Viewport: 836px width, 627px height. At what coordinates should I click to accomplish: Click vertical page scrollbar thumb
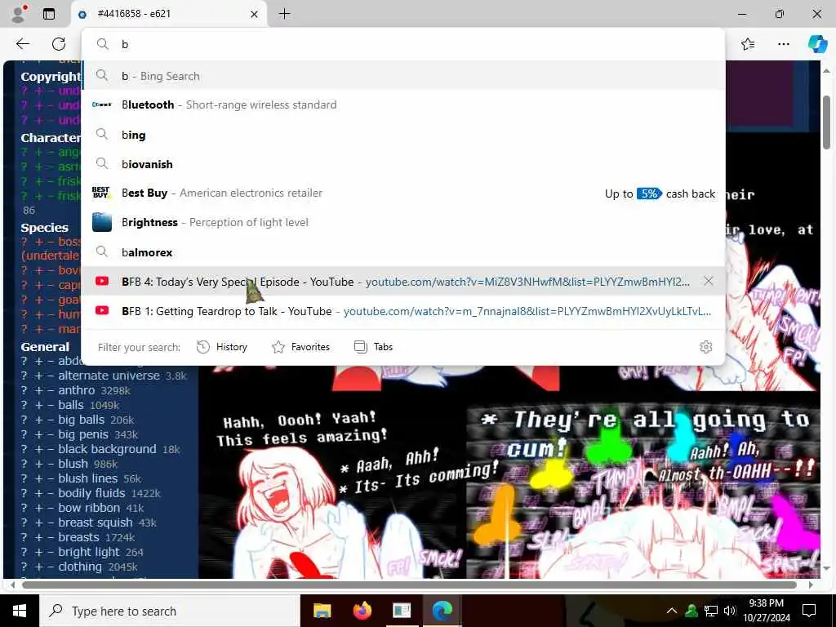click(x=827, y=122)
